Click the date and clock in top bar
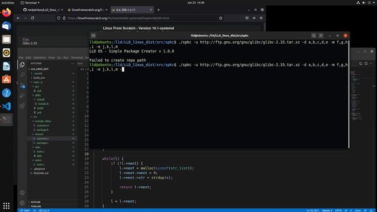Viewport: 377px width, 212px height. pyautogui.click(x=196, y=2)
